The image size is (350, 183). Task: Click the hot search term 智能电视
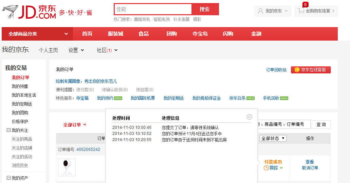coord(162,20)
